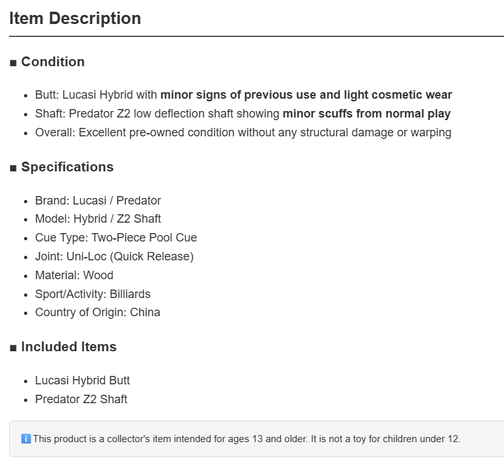Click the Model: Hybrid / Z2 Shaft line
Viewport: 504px width, 472px height.
[98, 219]
